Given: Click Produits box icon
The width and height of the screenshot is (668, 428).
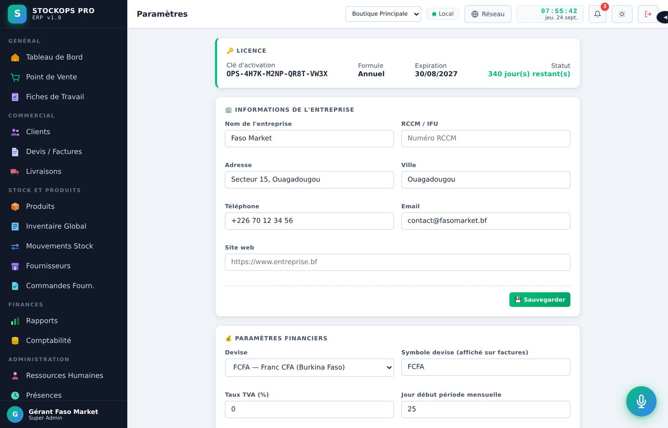Looking at the screenshot, I should (x=15, y=207).
